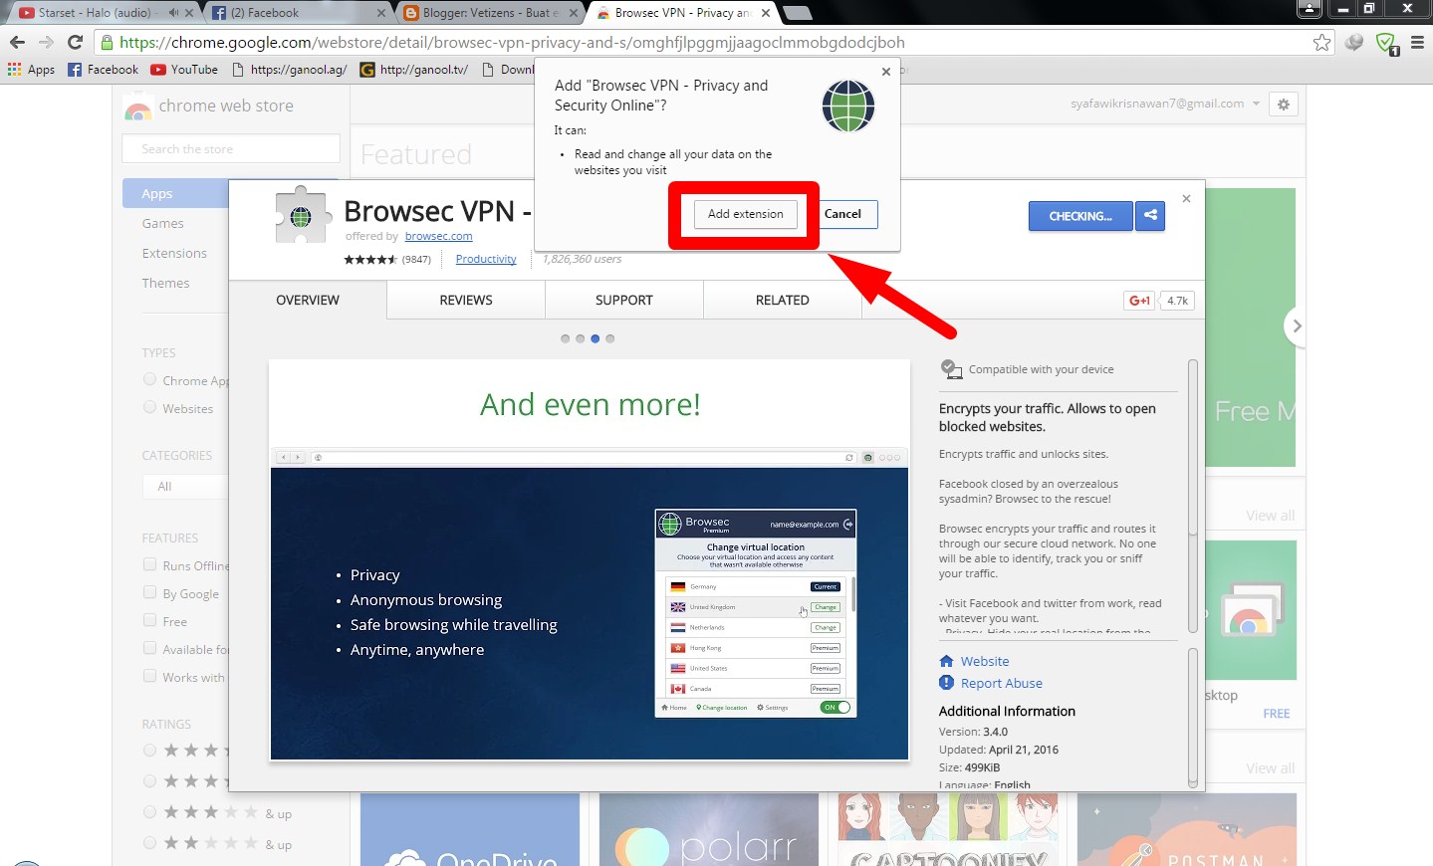Open the http://ganool.tv/ bookmark
This screenshot has height=866, width=1433.
[x=413, y=70]
